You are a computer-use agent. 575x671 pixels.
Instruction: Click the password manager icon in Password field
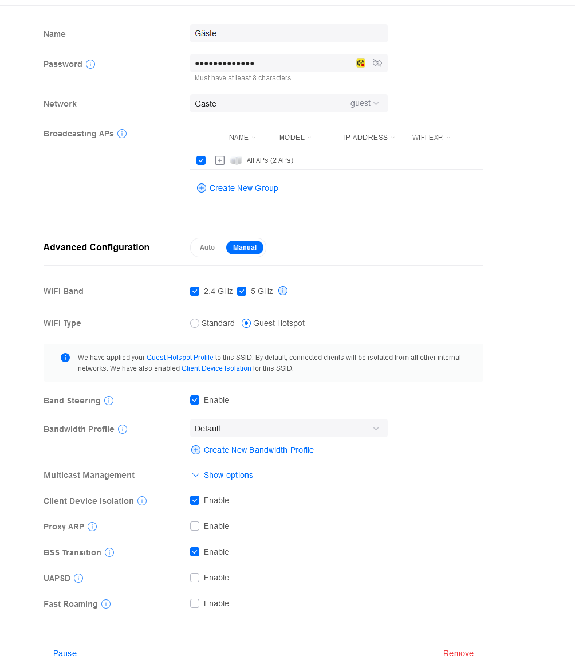[x=361, y=63]
